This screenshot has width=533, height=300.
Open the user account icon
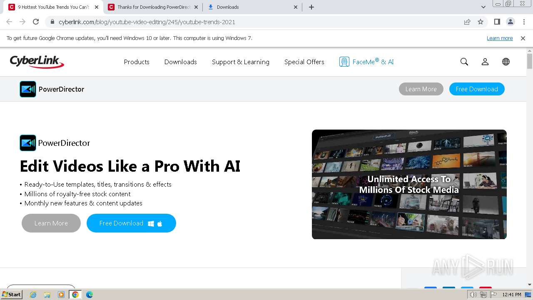485,62
